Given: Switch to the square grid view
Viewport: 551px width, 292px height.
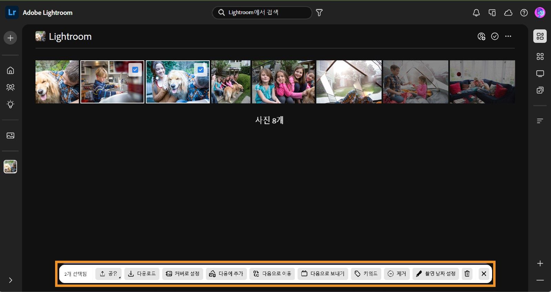Looking at the screenshot, I should pos(540,57).
